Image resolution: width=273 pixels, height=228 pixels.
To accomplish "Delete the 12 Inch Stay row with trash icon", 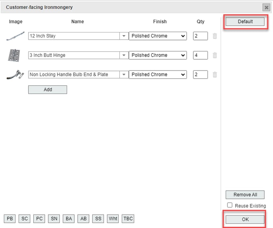I will [215, 36].
